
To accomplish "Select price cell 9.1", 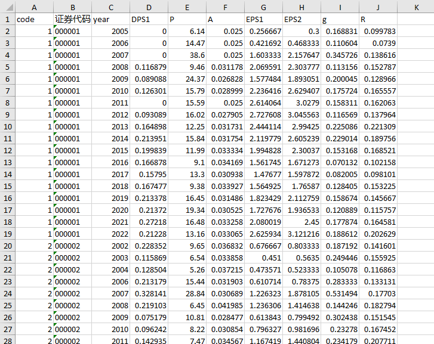I will coord(187,162).
